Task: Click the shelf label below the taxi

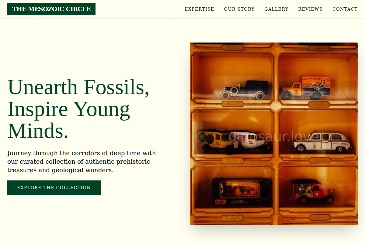Action: point(320,161)
